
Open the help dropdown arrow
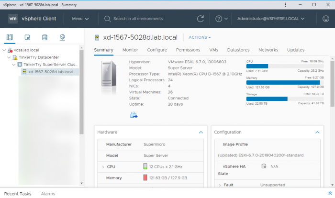click(x=226, y=19)
